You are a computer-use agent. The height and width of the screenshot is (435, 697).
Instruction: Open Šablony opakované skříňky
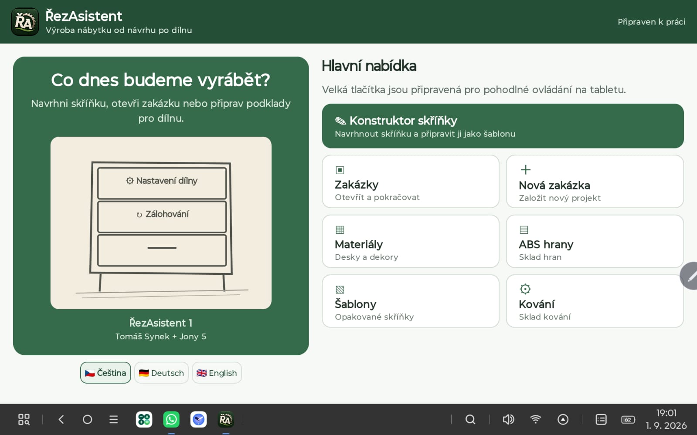point(411,301)
